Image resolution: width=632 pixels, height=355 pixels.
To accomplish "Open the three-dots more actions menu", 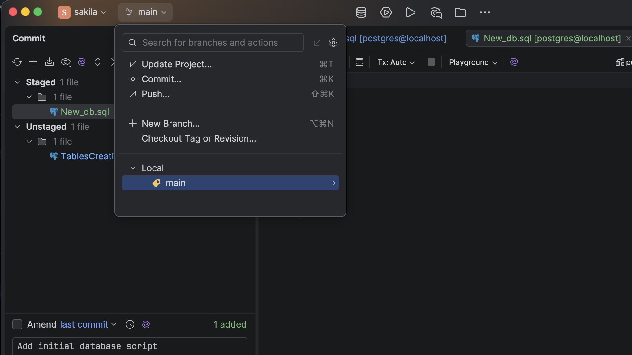I will 485,12.
